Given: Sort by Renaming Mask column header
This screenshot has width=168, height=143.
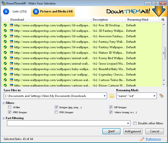Looking at the screenshot, I should click(142, 20).
